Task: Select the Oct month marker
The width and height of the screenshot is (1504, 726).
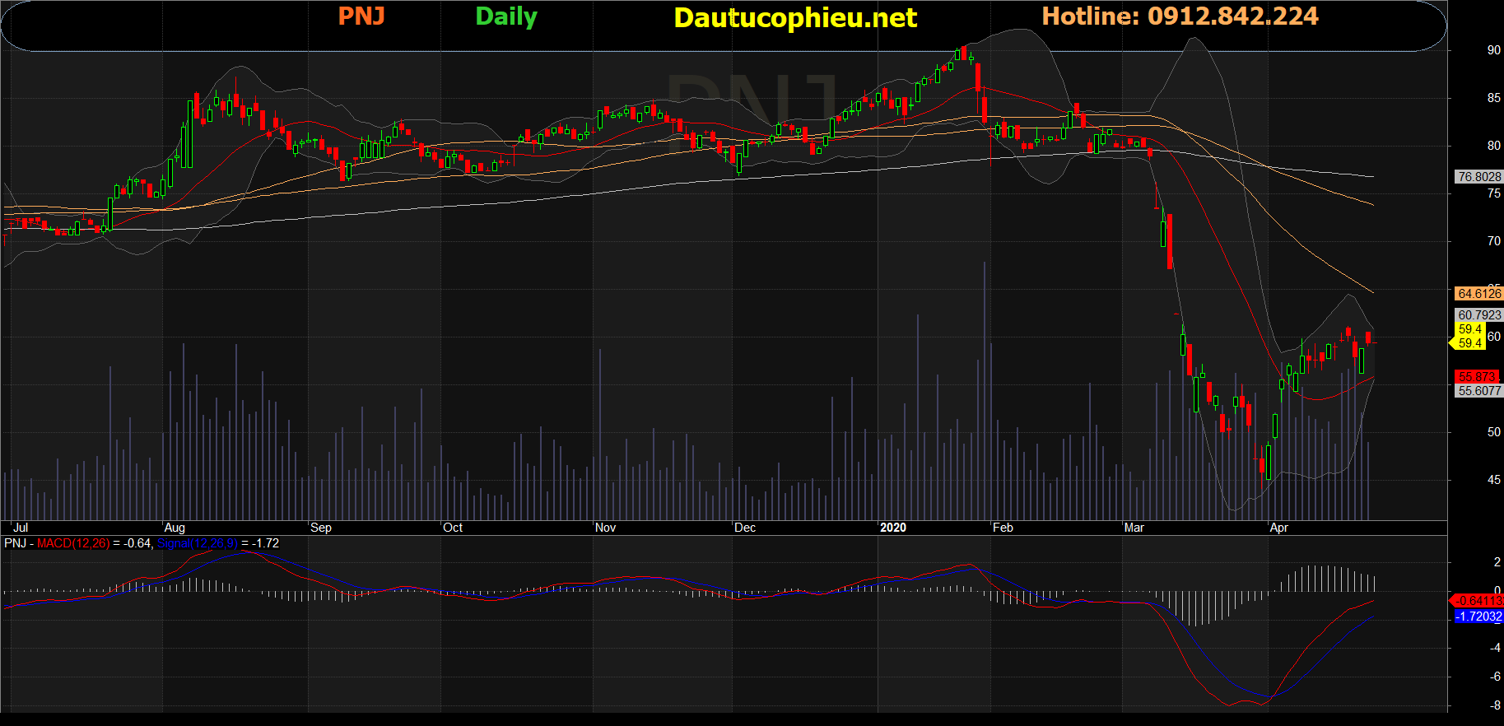Action: click(x=453, y=528)
